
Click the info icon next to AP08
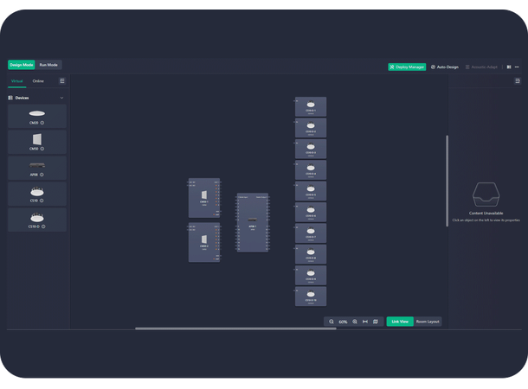coord(42,175)
